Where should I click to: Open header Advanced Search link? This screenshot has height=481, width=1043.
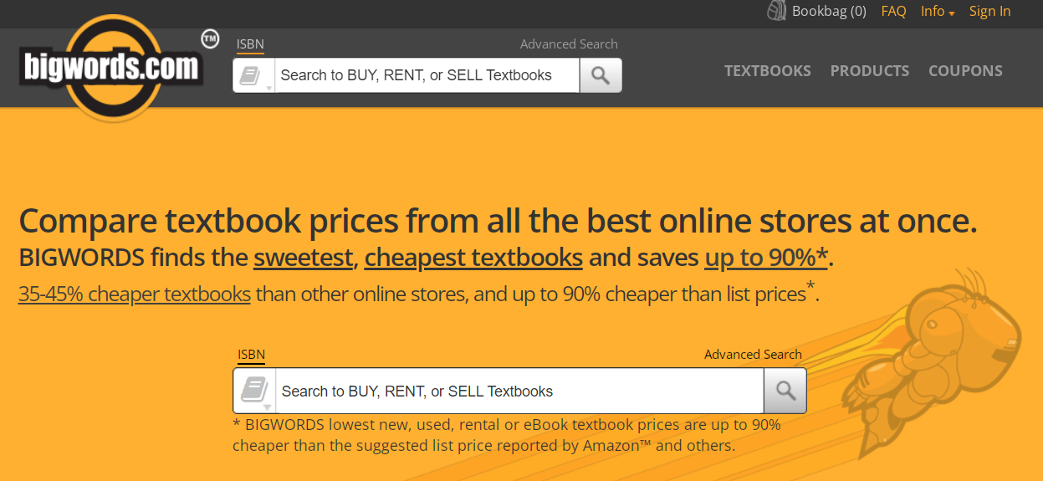569,44
